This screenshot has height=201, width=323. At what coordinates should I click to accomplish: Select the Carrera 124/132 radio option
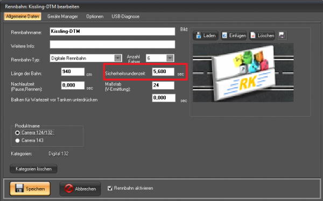pos(17,133)
